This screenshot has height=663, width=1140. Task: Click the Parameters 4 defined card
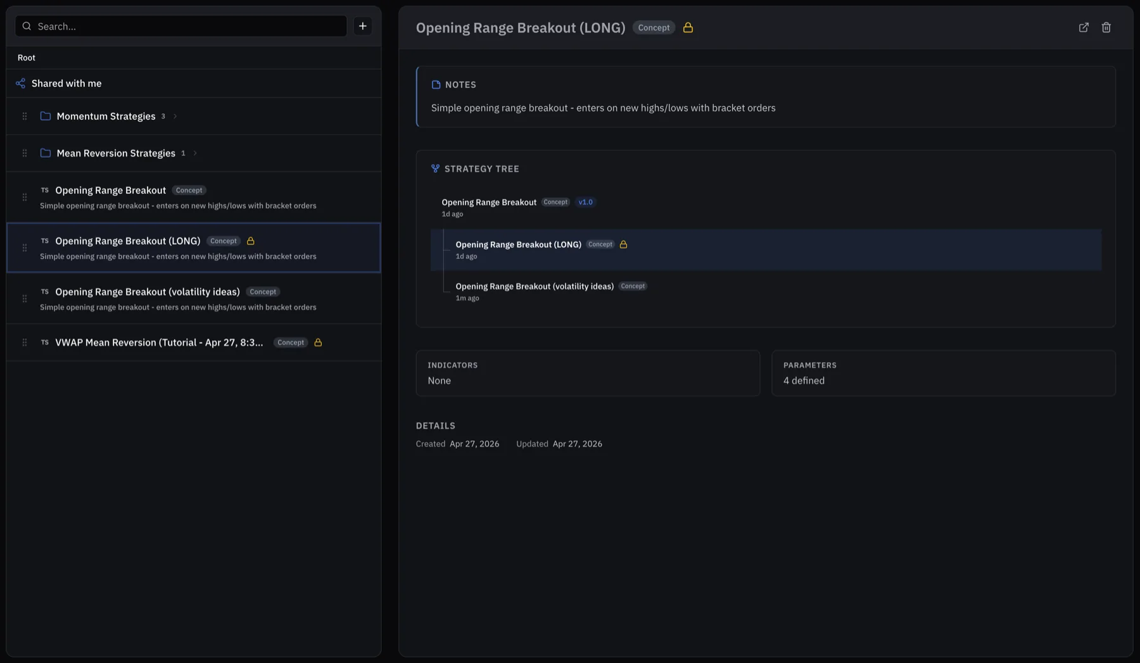click(x=944, y=373)
